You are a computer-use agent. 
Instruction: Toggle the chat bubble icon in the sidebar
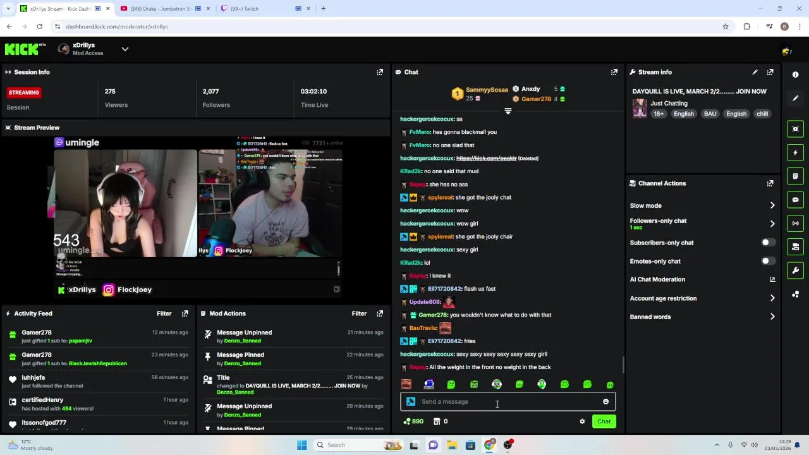[x=795, y=200]
